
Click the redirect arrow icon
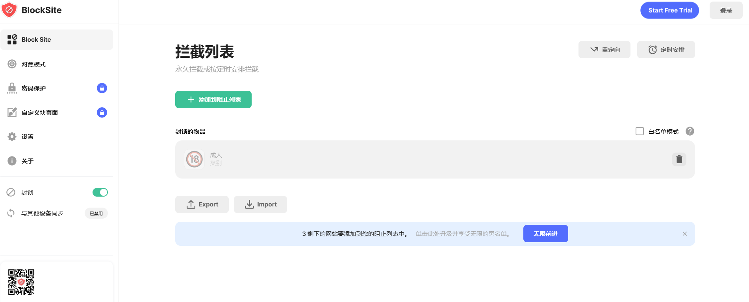594,50
